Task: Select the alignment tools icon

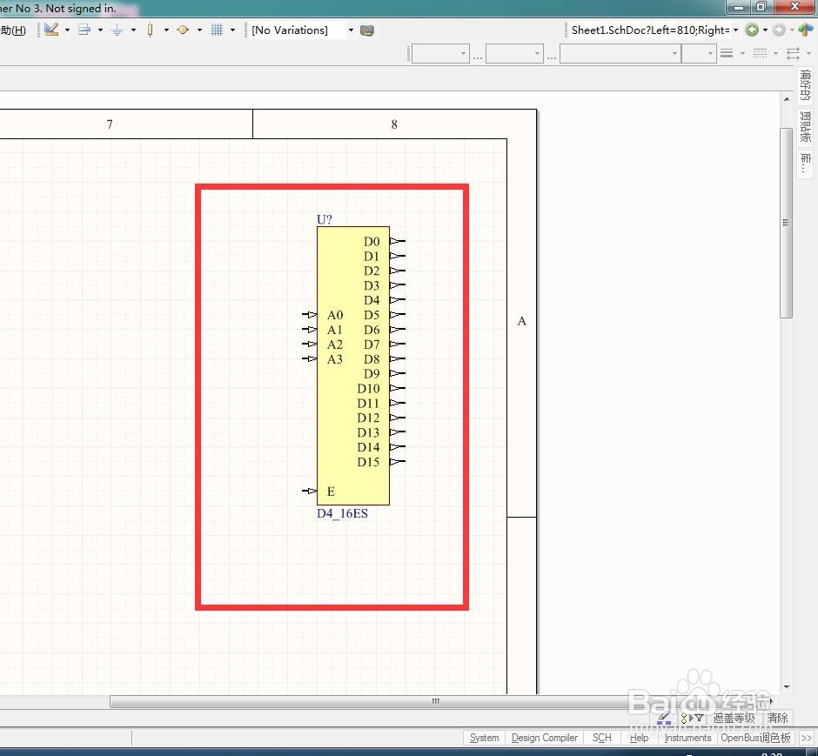Action: tap(84, 30)
